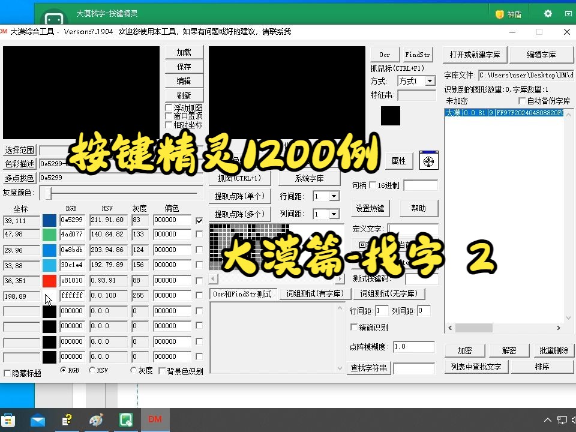This screenshot has height=432, width=576.
Task: Click the crosshair capture icon beside 属性 button
Action: [428, 160]
